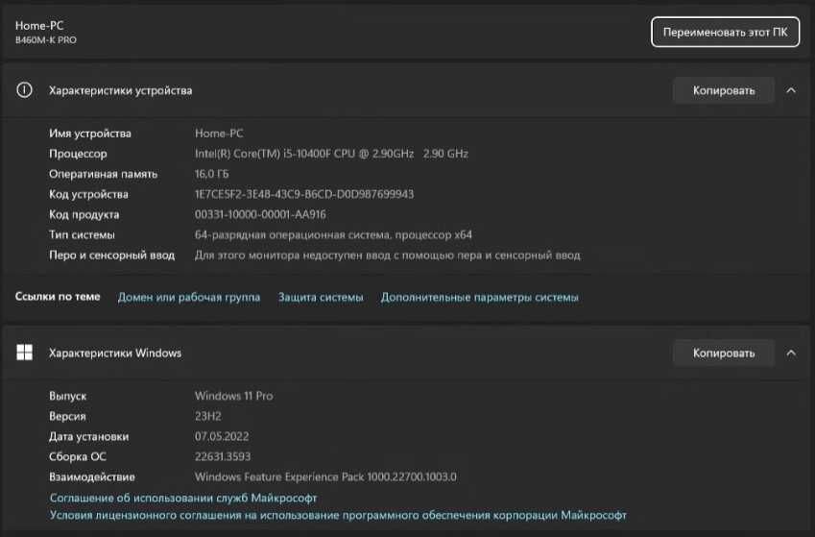
Task: Click the Перо и сенсорный ввод label
Action: point(111,255)
